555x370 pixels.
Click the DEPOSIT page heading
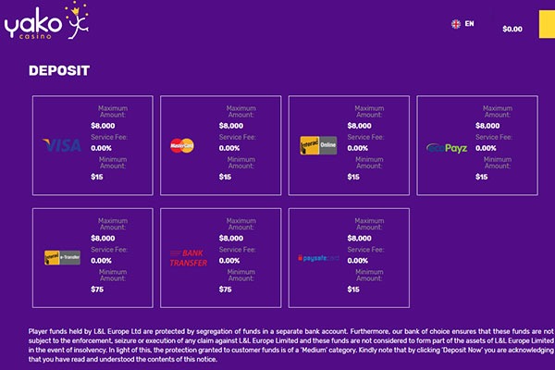point(59,70)
